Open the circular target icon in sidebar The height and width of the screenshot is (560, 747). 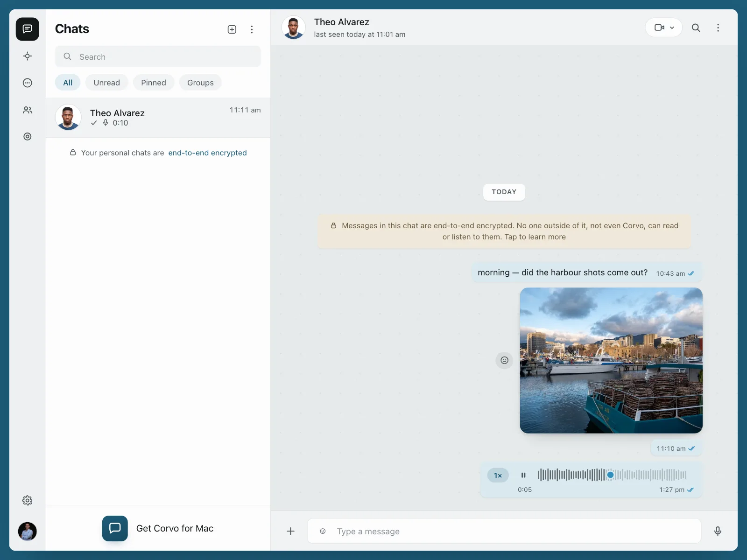(x=28, y=137)
